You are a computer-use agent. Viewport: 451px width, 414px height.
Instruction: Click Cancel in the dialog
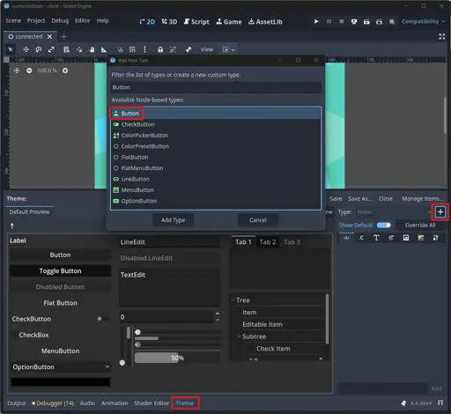[258, 220]
